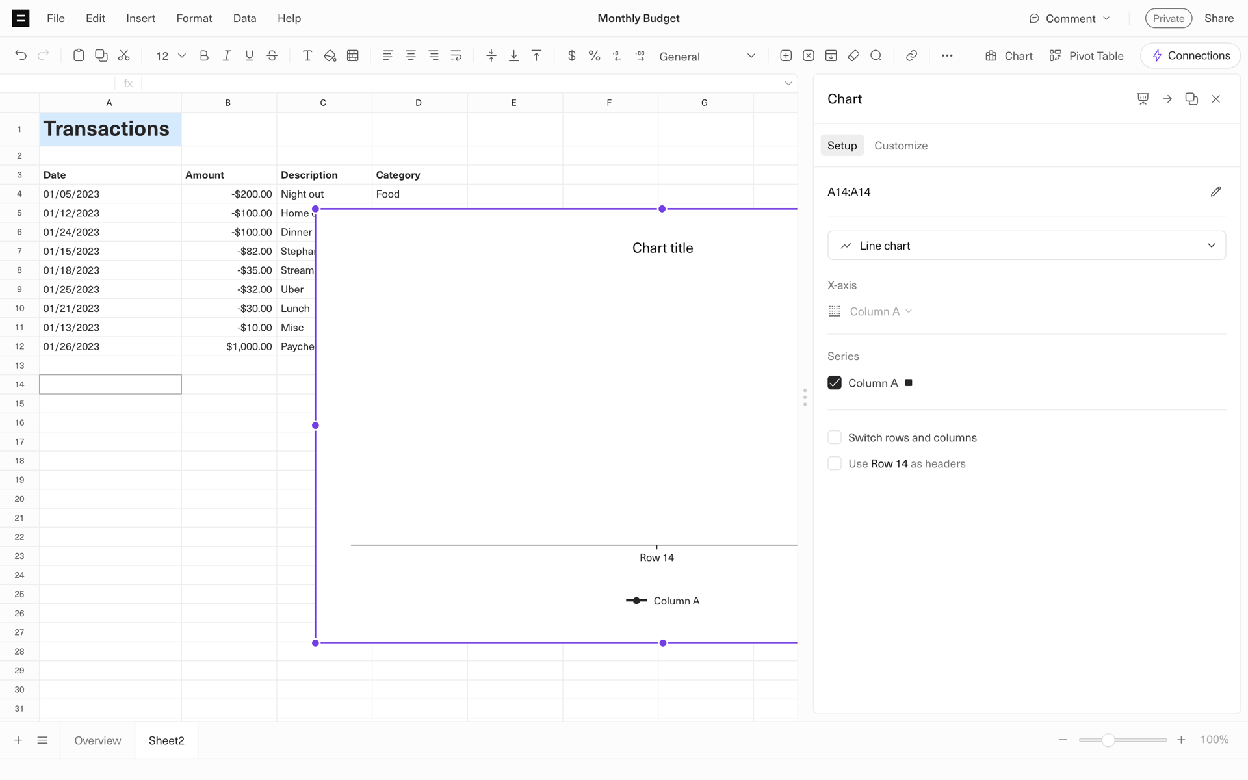Open the more options ellipsis

pyautogui.click(x=947, y=56)
